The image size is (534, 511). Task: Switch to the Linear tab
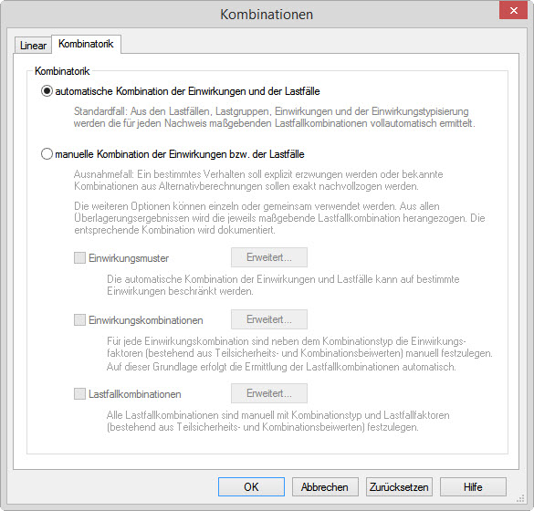click(33, 46)
